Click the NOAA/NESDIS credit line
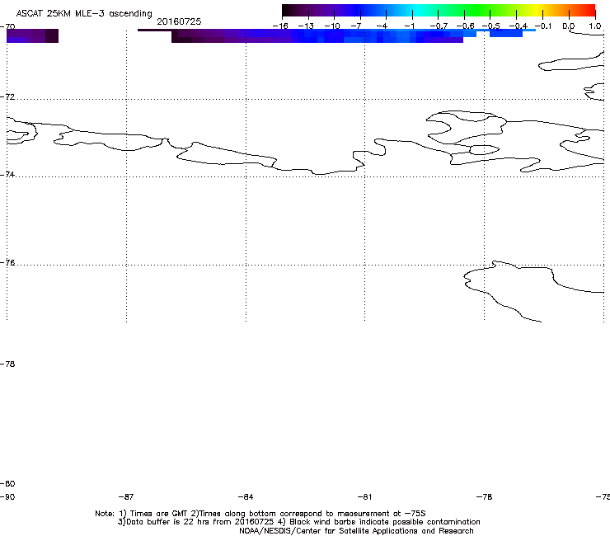 click(x=356, y=531)
